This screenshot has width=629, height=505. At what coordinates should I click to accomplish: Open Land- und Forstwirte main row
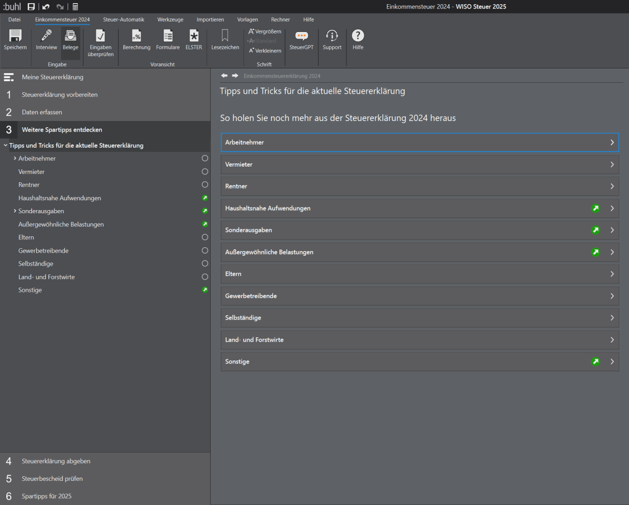pyautogui.click(x=420, y=340)
